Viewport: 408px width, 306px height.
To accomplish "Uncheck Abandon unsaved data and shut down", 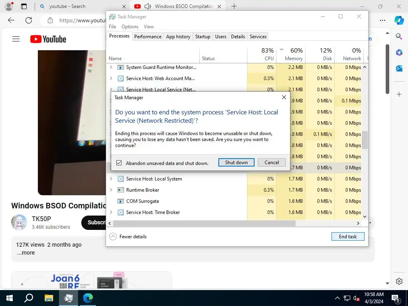I will tap(119, 163).
